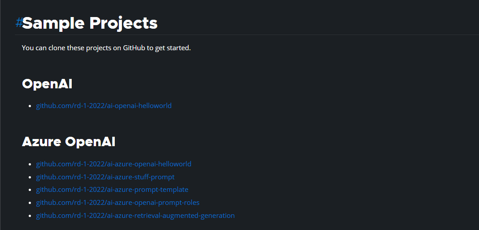Click the sentence about cloning these projects
This screenshot has width=479, height=230.
[106, 48]
